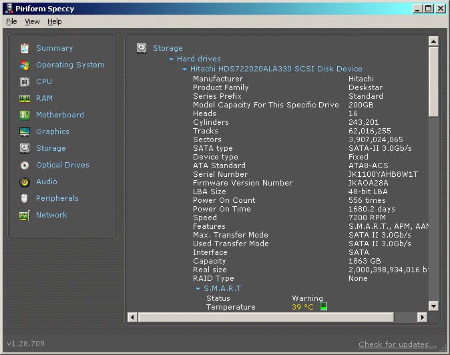Click the Storage hard disk sidebar icon
Image resolution: width=450 pixels, height=355 pixels.
tap(25, 148)
